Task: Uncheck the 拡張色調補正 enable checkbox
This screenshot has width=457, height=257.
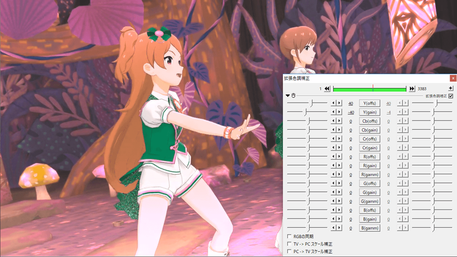Action: point(451,96)
